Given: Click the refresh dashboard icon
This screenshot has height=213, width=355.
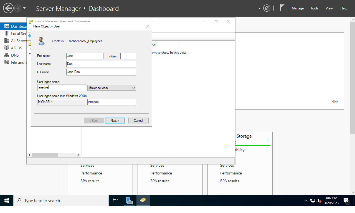Looking at the screenshot, I should tap(267, 8).
